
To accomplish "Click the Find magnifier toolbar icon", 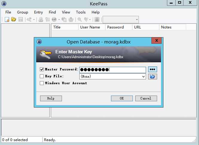I will (x=80, y=19).
